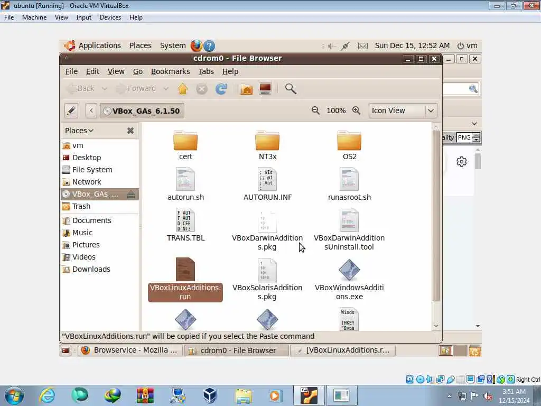Reload the current folder
Image resolution: width=541 pixels, height=406 pixels.
(221, 89)
